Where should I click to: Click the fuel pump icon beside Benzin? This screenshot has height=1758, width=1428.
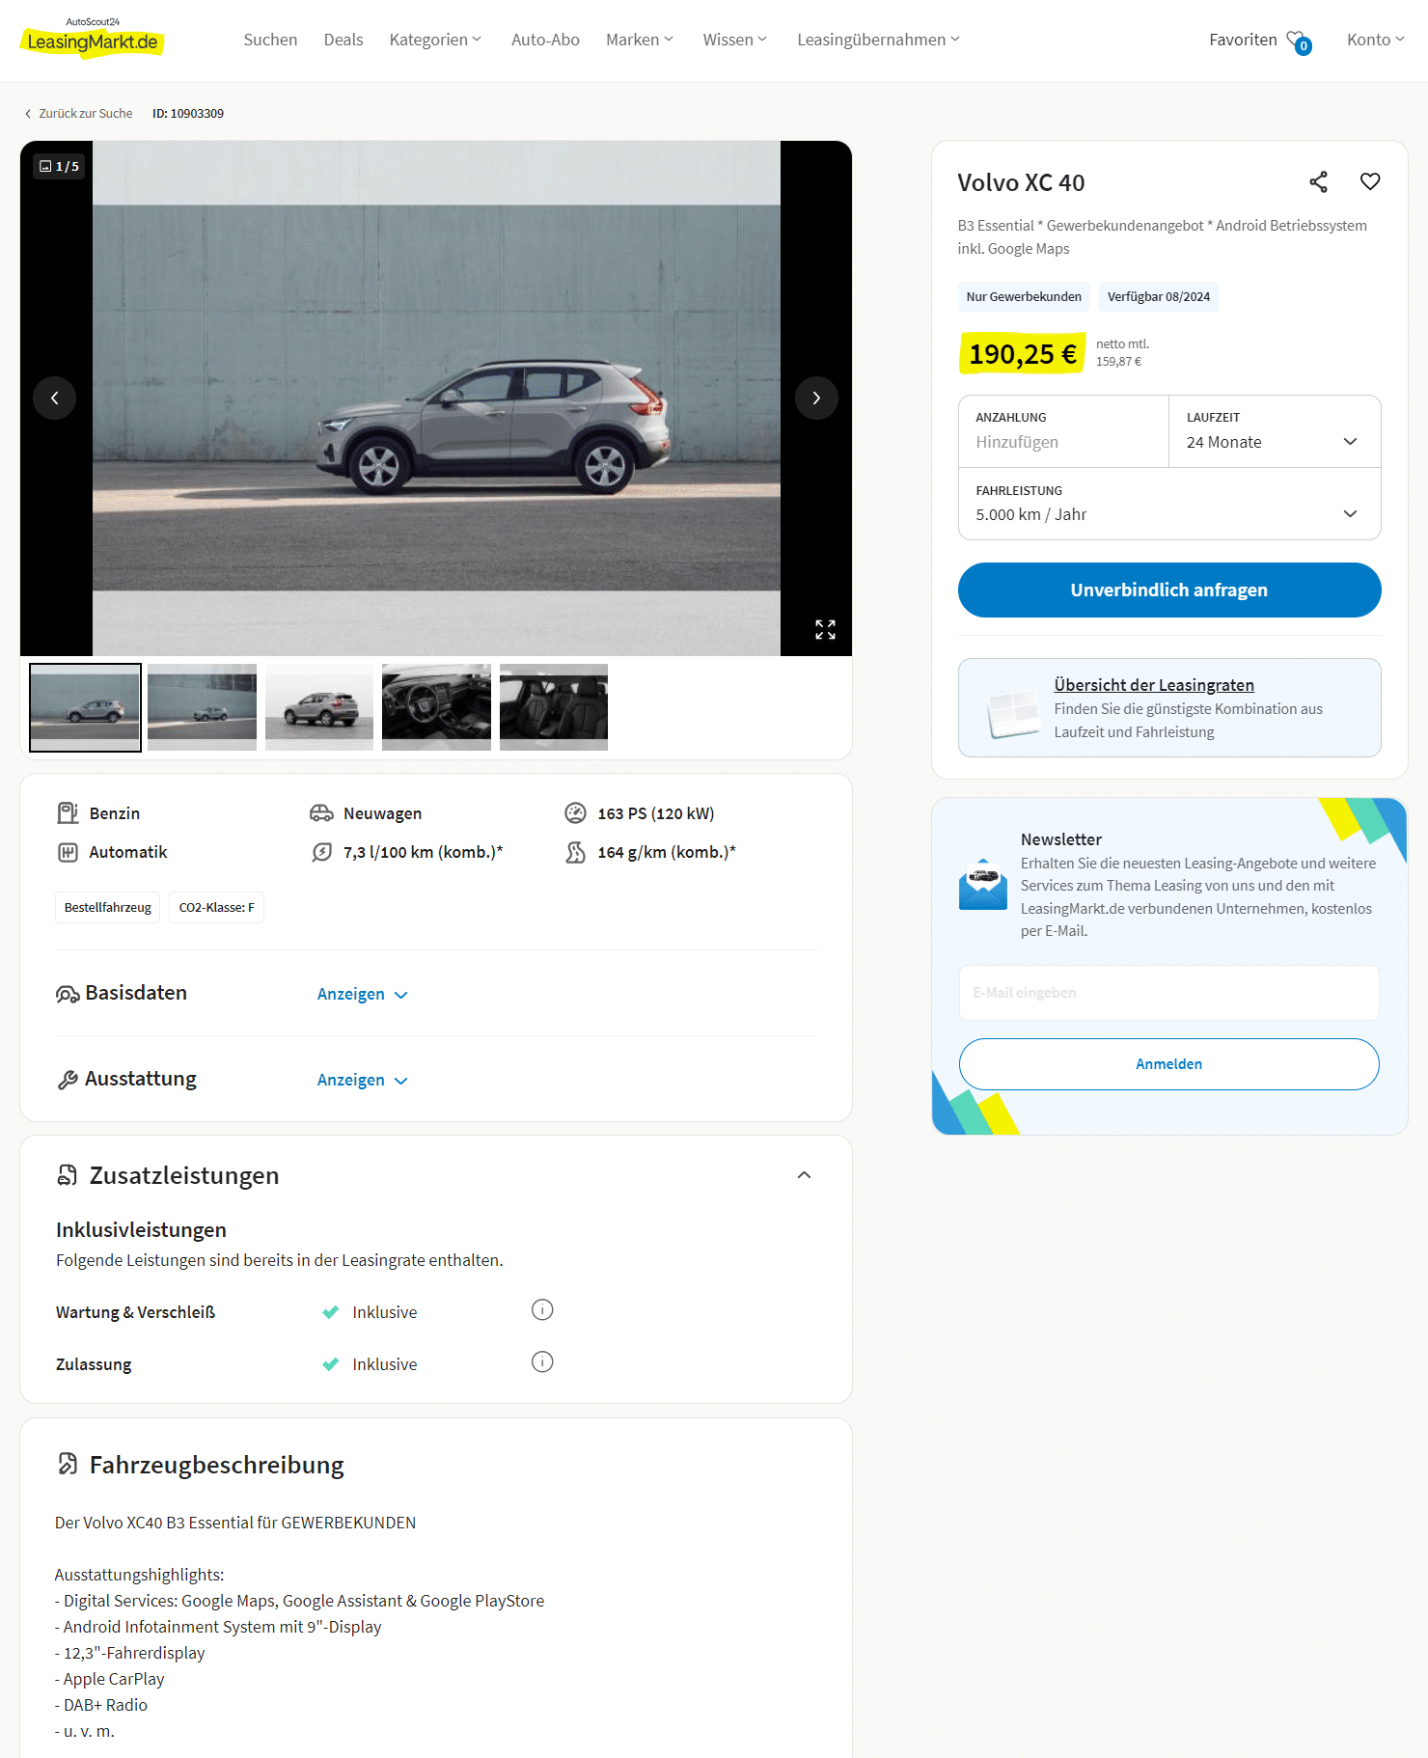[68, 813]
